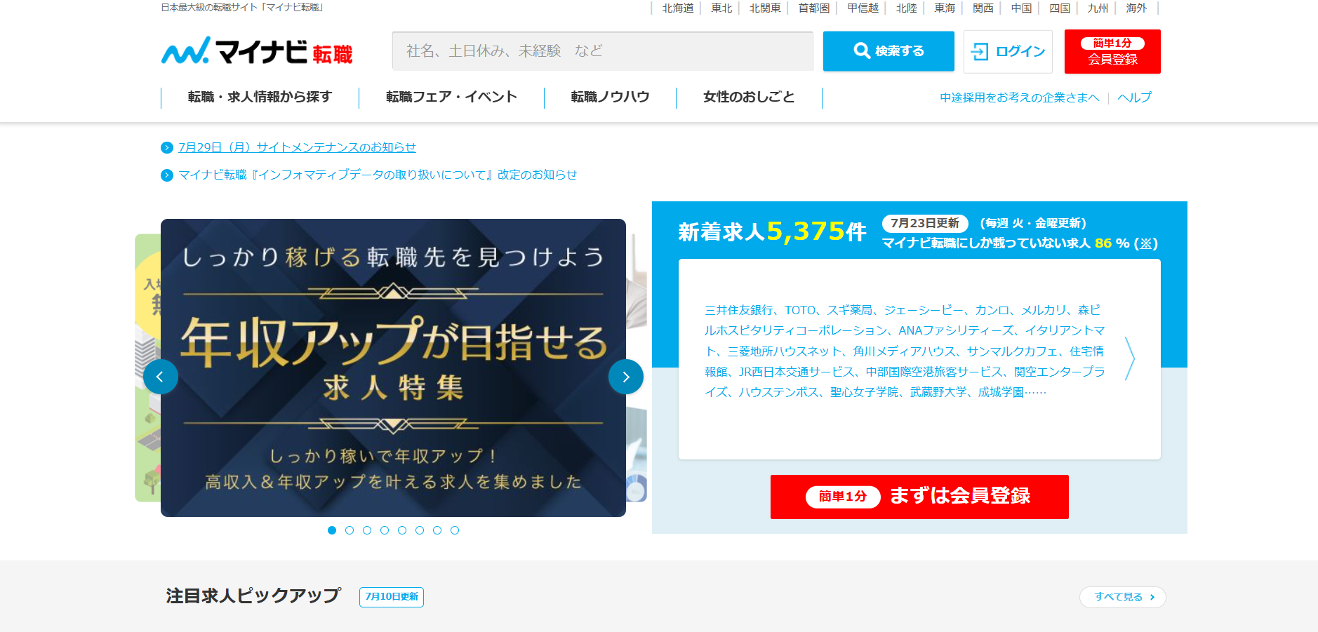Click the 年収アップ feature banner

coord(393,368)
